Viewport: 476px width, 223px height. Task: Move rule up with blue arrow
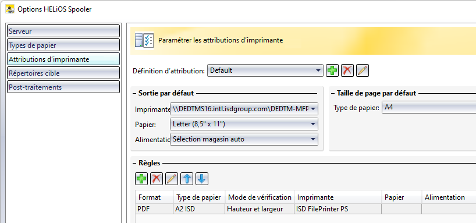[x=187, y=179]
